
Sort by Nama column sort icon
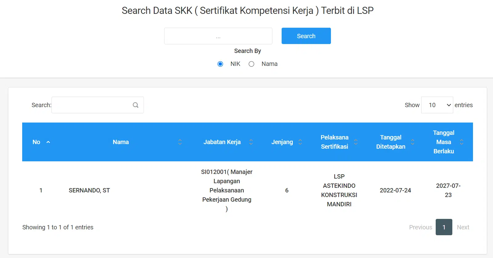click(x=180, y=142)
